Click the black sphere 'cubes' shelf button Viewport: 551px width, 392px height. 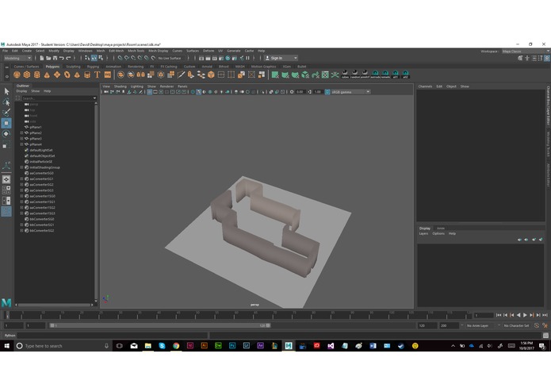pos(345,74)
